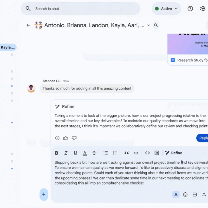Viewport: 208px width, 208px height.
Task: Give thumbs up to the Refine suggestion
Action: [x=66, y=138]
